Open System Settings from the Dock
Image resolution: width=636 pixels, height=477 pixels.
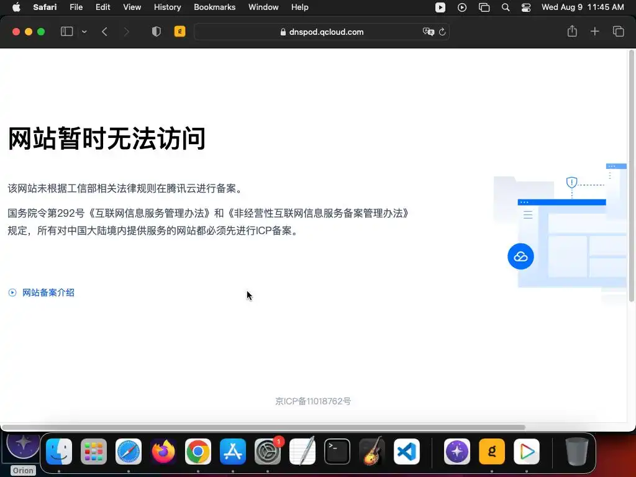pyautogui.click(x=268, y=452)
